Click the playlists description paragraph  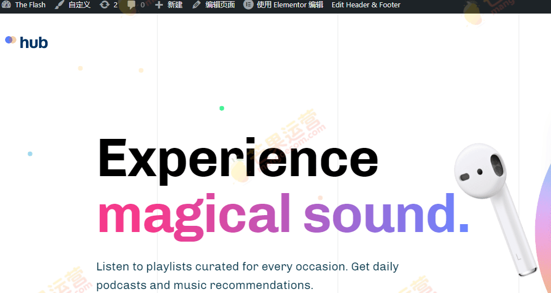click(x=247, y=275)
